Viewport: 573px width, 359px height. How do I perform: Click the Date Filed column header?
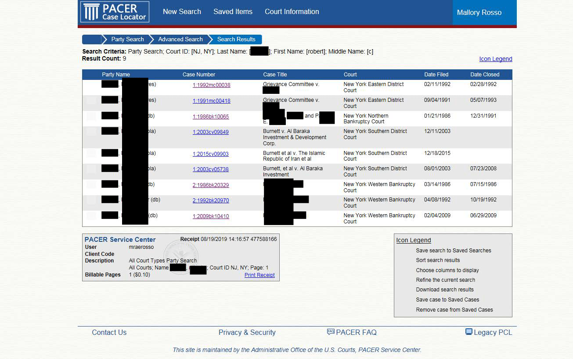(436, 75)
